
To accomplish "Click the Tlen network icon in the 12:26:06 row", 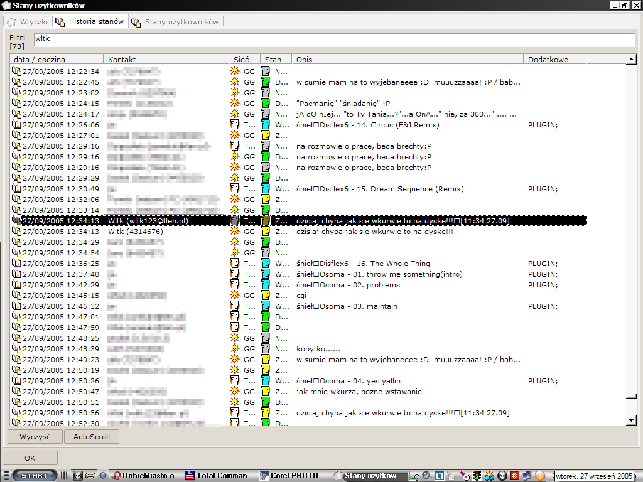I will pos(235,125).
